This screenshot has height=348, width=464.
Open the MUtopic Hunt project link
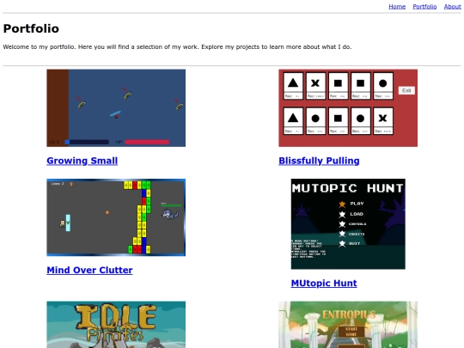324,284
